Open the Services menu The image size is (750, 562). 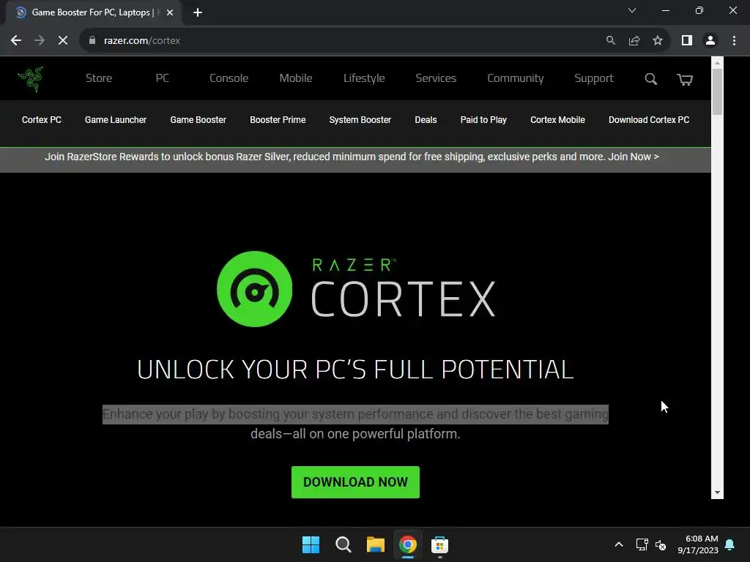436,78
